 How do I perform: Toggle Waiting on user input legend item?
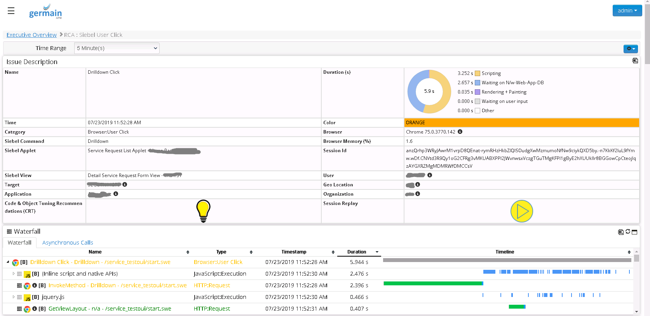(477, 101)
